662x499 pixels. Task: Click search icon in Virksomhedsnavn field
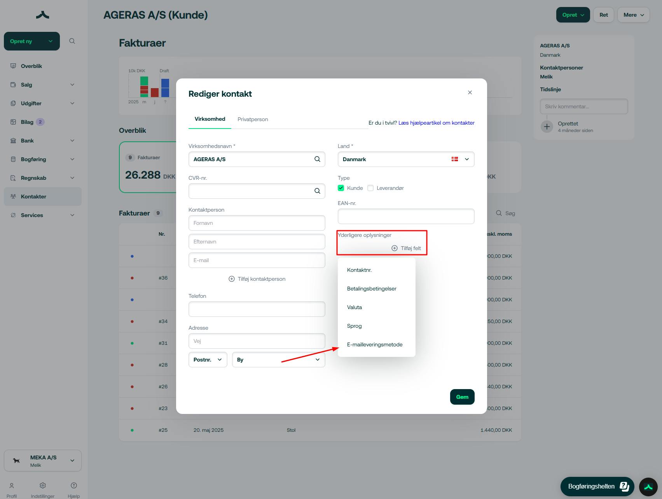(317, 159)
